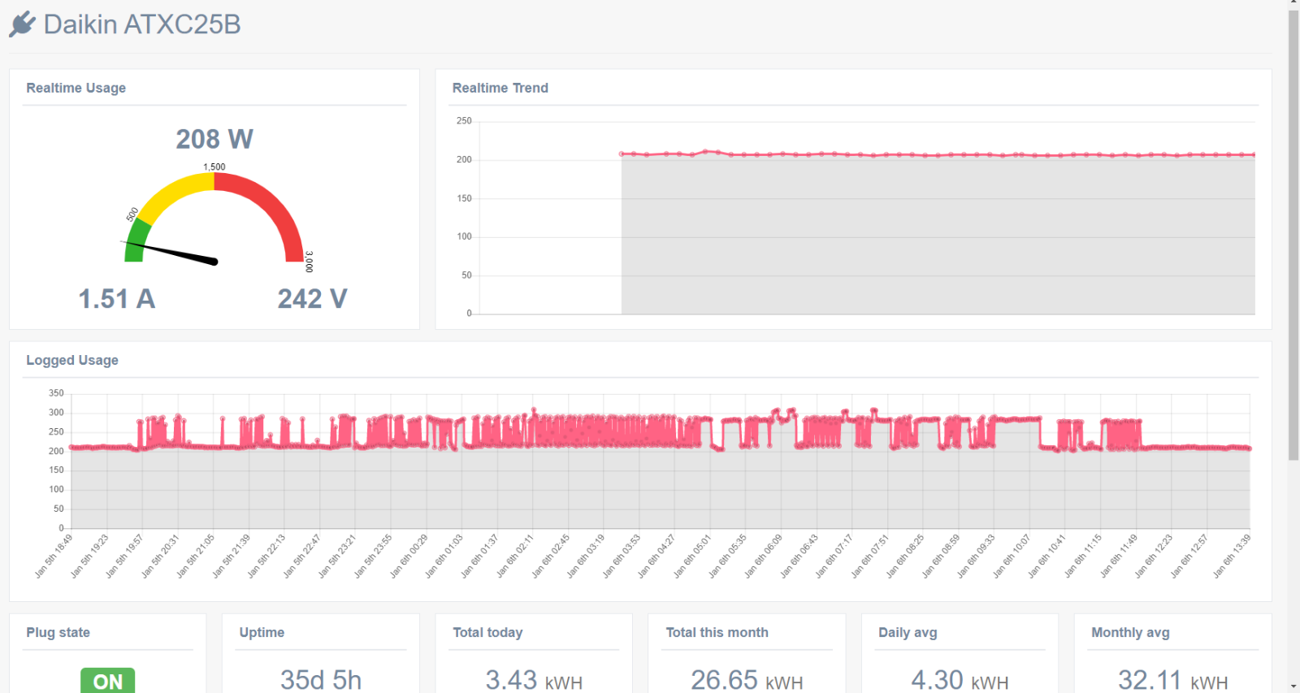Click the 32.11 kWH monthly average value
The width and height of the screenshot is (1300, 693).
tap(1172, 680)
